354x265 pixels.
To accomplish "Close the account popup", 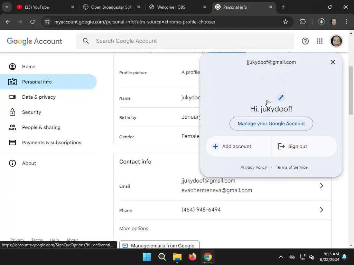I will [333, 62].
